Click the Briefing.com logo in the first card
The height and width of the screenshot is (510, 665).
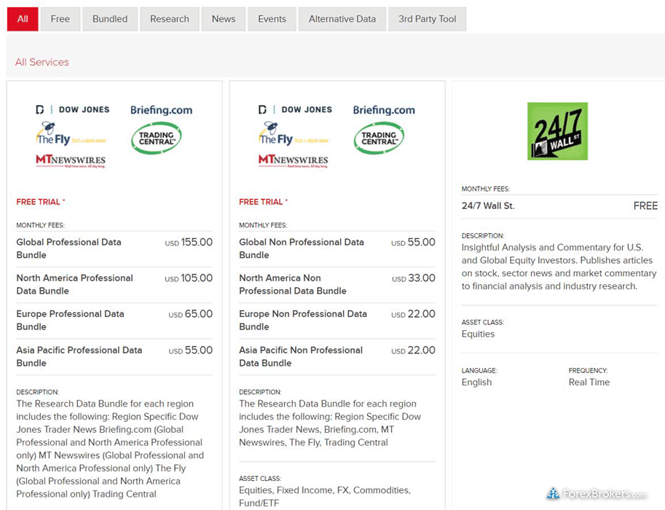click(161, 110)
